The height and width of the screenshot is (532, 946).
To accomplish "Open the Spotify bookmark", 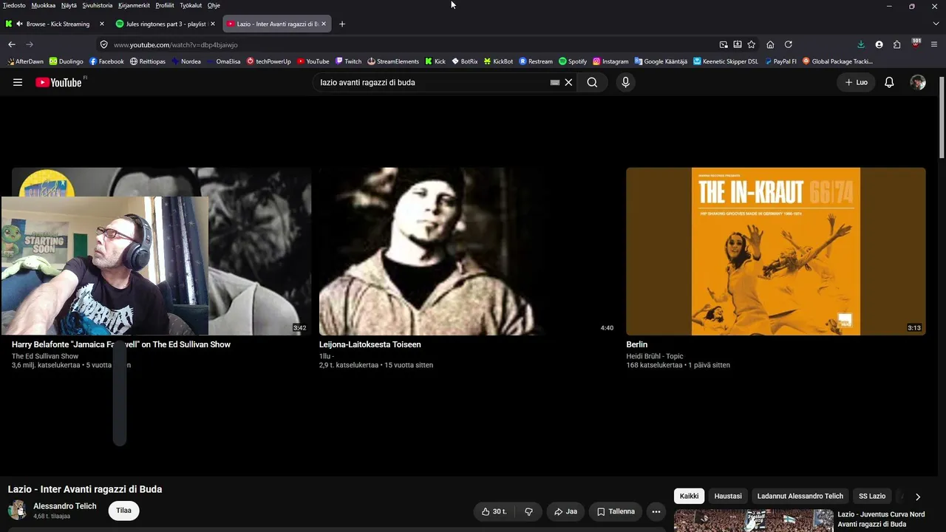I will [x=573, y=61].
